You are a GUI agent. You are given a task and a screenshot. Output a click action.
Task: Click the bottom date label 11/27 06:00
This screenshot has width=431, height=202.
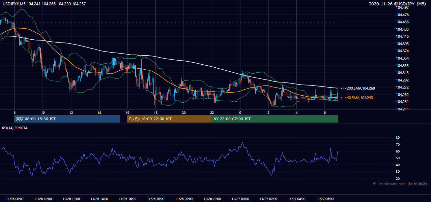(x=325, y=199)
